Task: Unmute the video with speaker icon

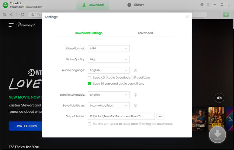Action: pos(219,98)
